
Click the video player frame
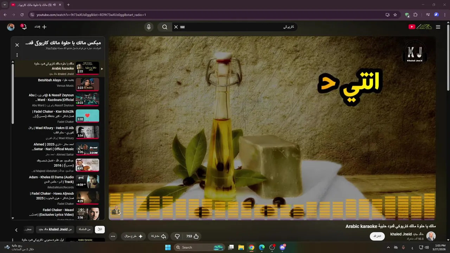pyautogui.click(x=272, y=128)
